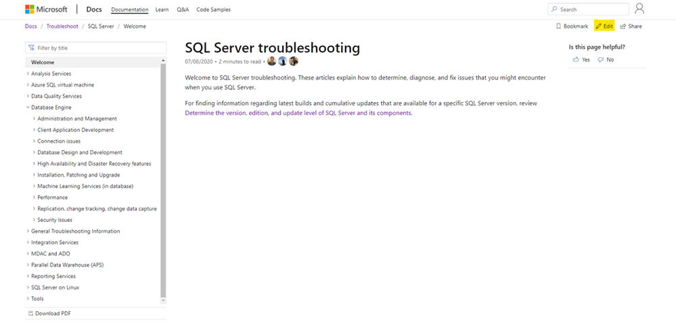Expand Security Issues section

tap(34, 220)
